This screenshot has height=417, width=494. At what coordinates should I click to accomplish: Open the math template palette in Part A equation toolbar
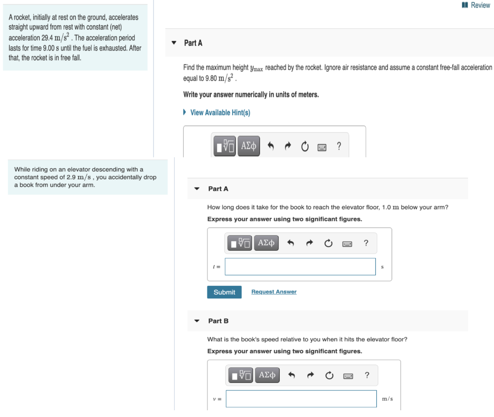[x=224, y=146]
